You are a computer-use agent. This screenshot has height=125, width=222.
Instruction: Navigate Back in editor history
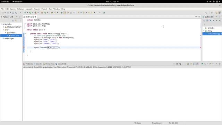click(92, 12)
